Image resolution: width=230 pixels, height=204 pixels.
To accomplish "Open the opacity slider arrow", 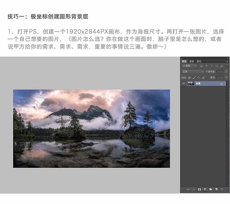I will (x=226, y=72).
